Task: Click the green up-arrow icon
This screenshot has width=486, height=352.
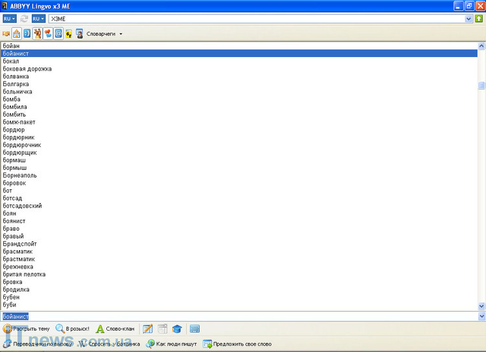Action: point(479,19)
